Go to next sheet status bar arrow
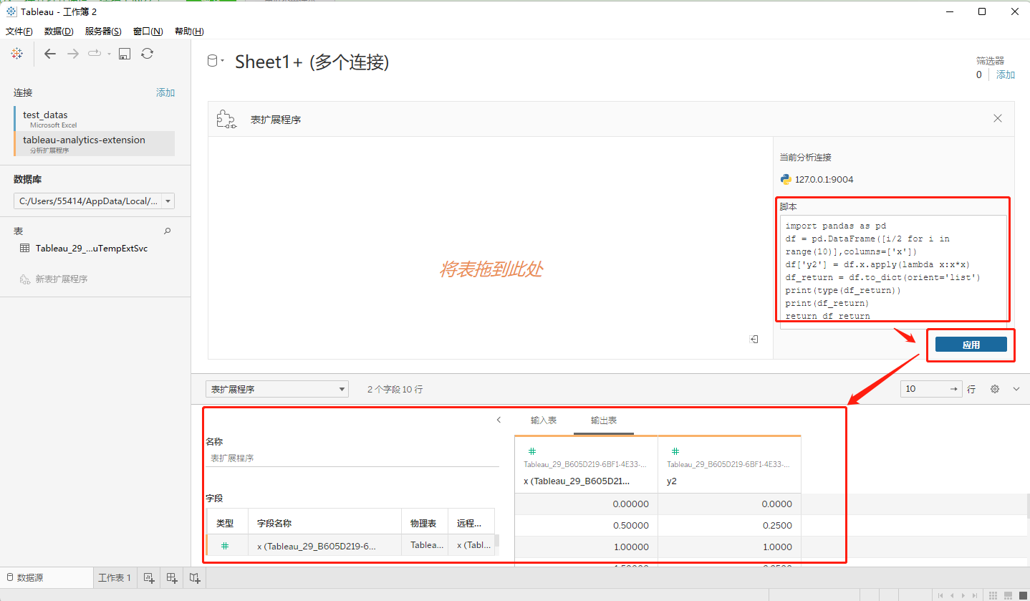The image size is (1030, 601). tap(963, 595)
